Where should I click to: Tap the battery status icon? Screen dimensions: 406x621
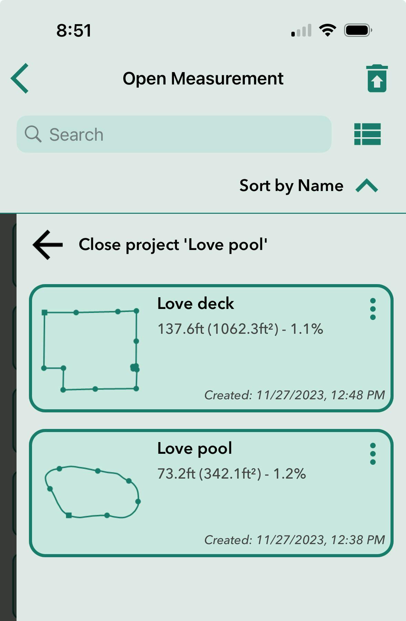point(358,30)
